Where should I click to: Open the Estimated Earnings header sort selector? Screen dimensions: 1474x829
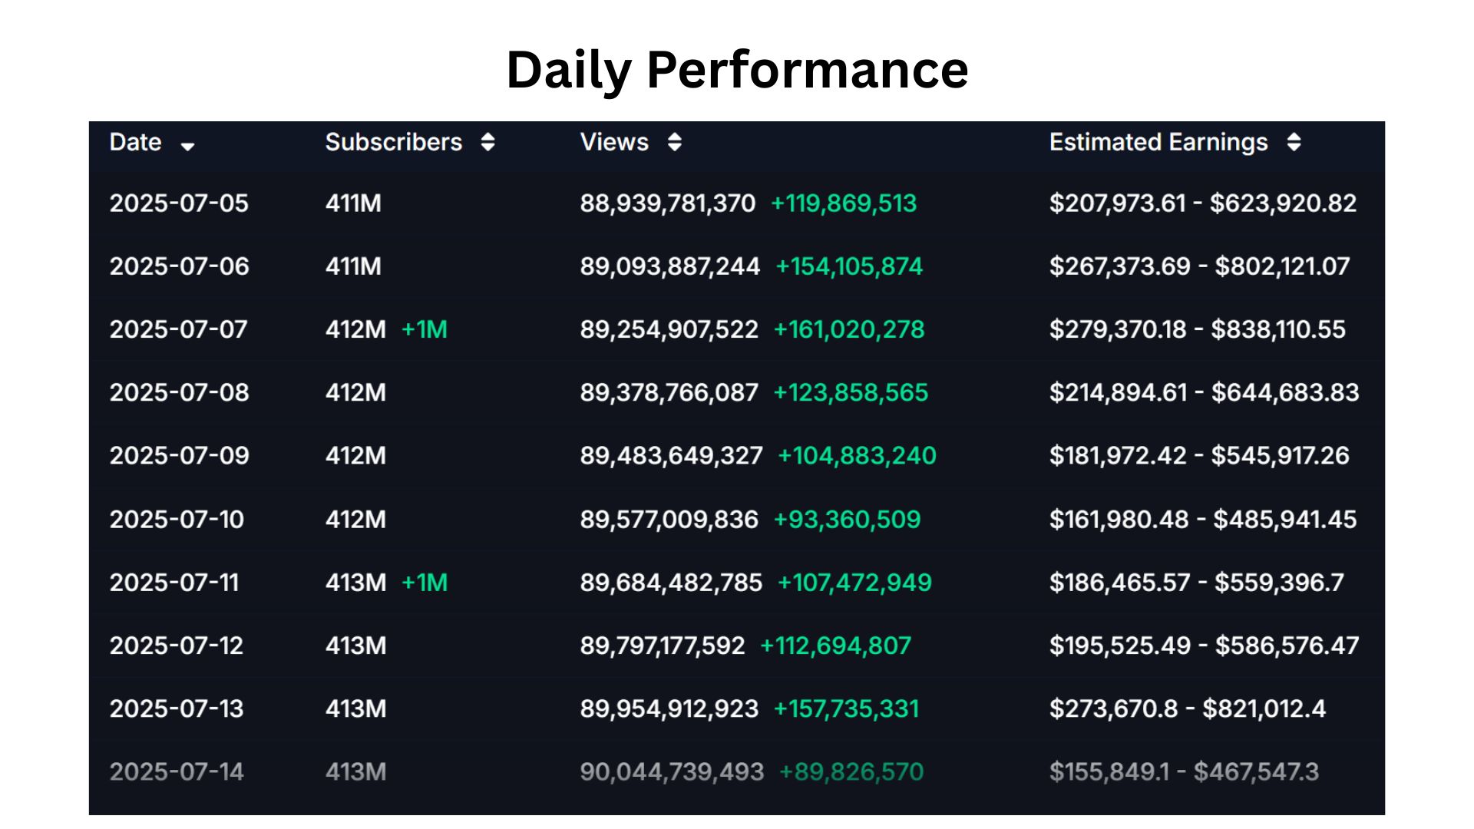pos(1294,142)
